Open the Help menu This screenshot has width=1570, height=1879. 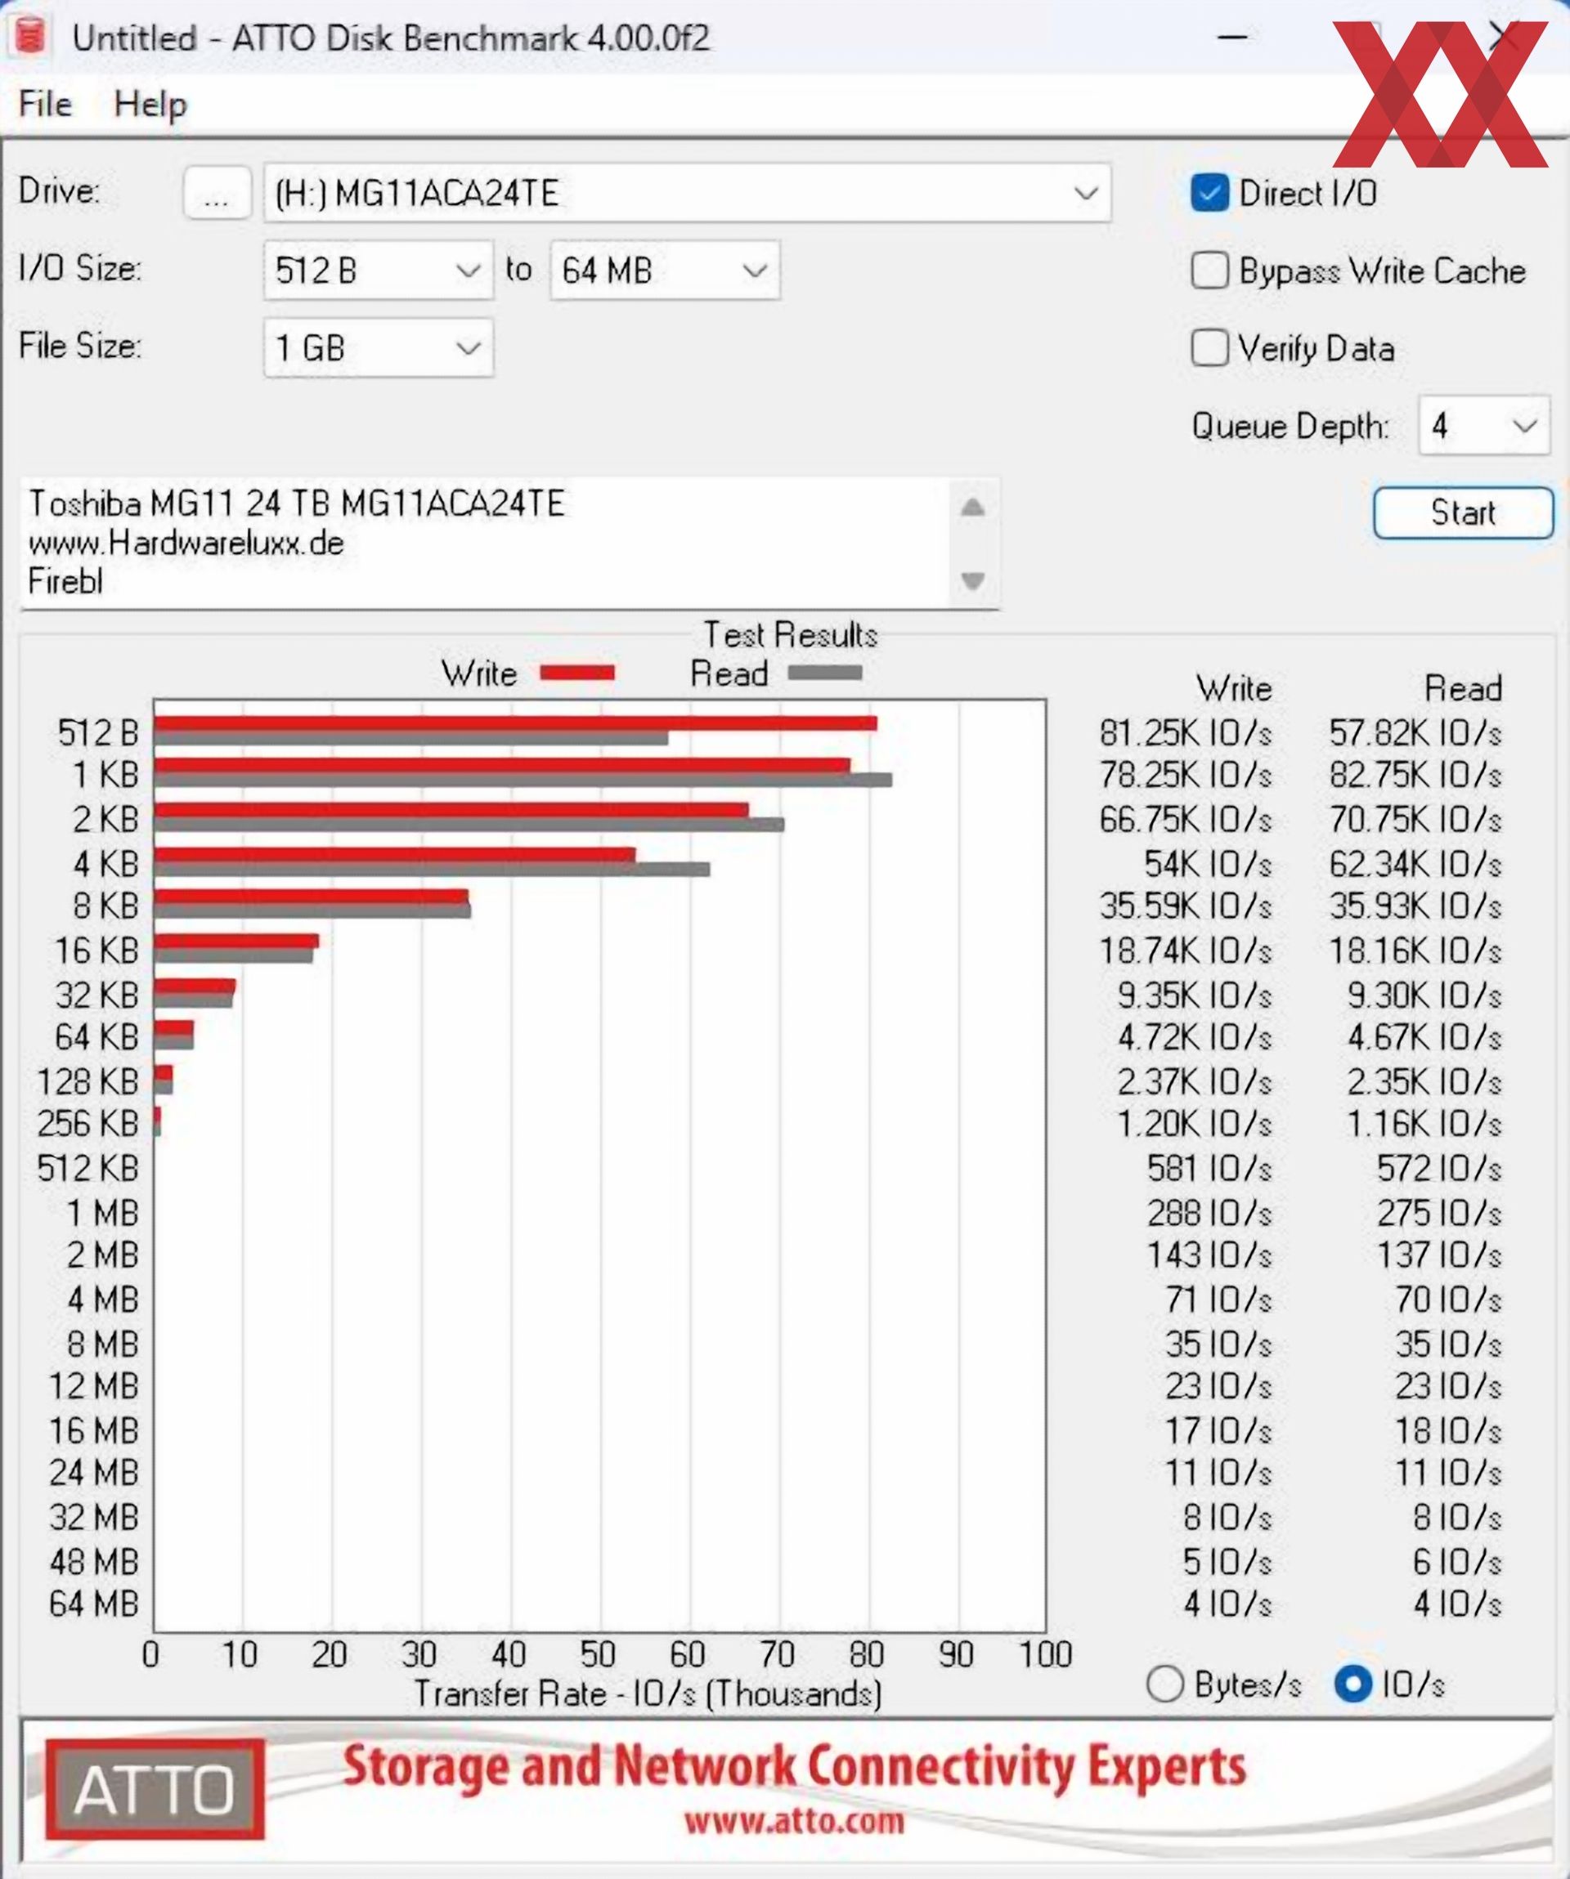150,105
